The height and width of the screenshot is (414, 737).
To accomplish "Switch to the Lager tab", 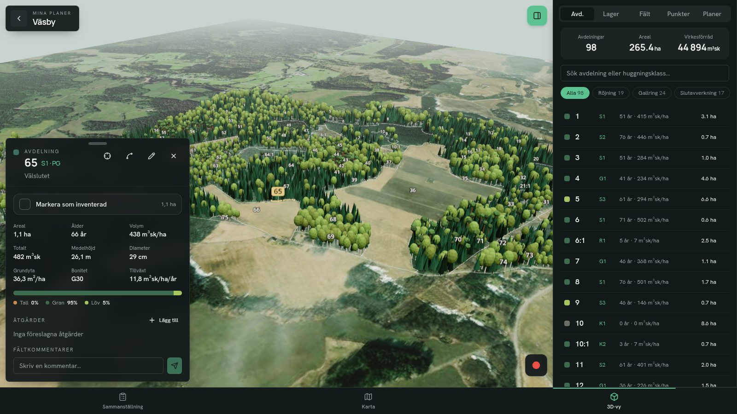I will [611, 14].
